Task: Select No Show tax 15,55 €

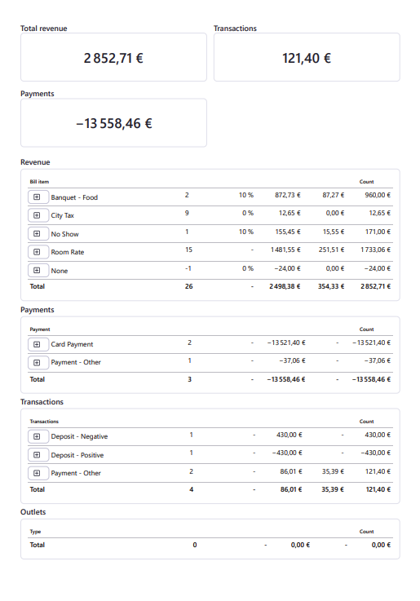Action: click(x=334, y=232)
